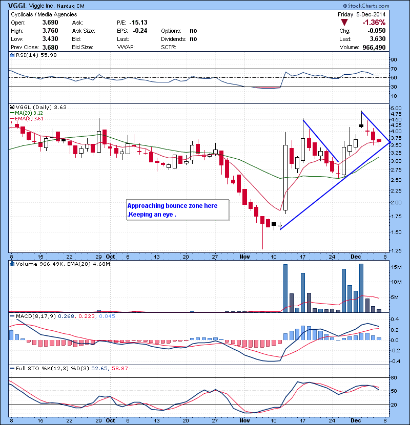Click the VGGL (Daily) 3.63 label
Screen dimensions: 410x425
[41, 107]
